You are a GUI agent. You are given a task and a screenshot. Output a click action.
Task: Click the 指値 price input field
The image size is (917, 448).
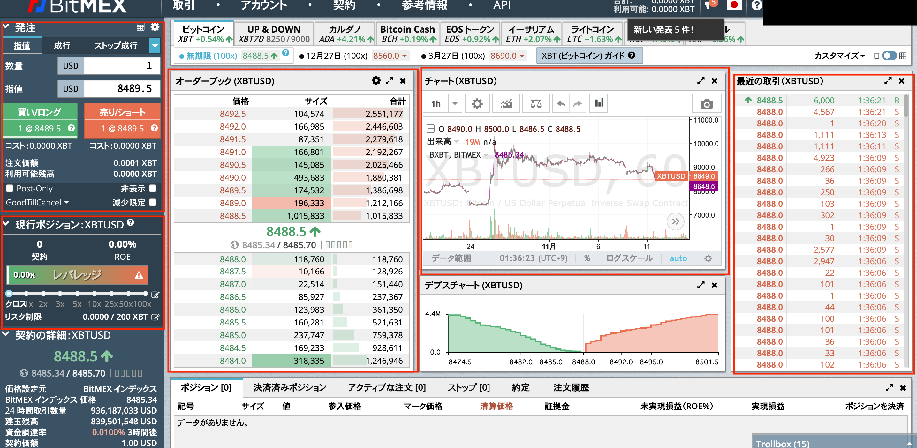(122, 88)
